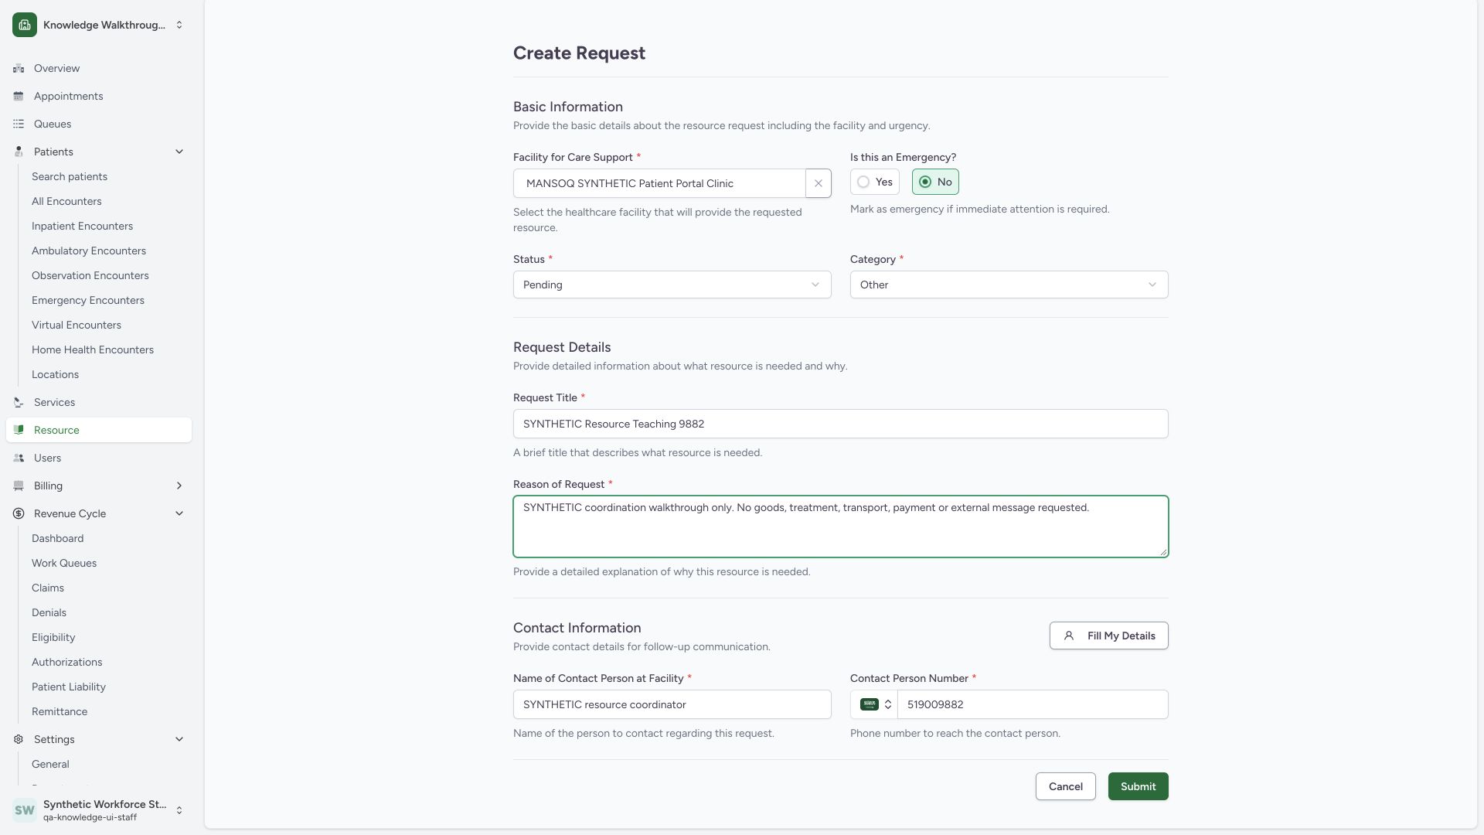1484x835 pixels.
Task: Open Claims under Revenue Cycle
Action: (x=48, y=588)
